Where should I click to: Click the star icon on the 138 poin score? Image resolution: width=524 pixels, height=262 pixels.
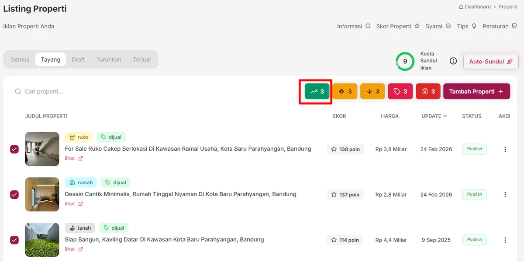334,149
